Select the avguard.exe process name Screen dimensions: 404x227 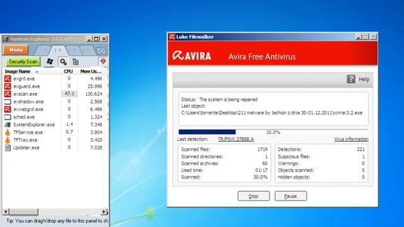click(x=27, y=86)
